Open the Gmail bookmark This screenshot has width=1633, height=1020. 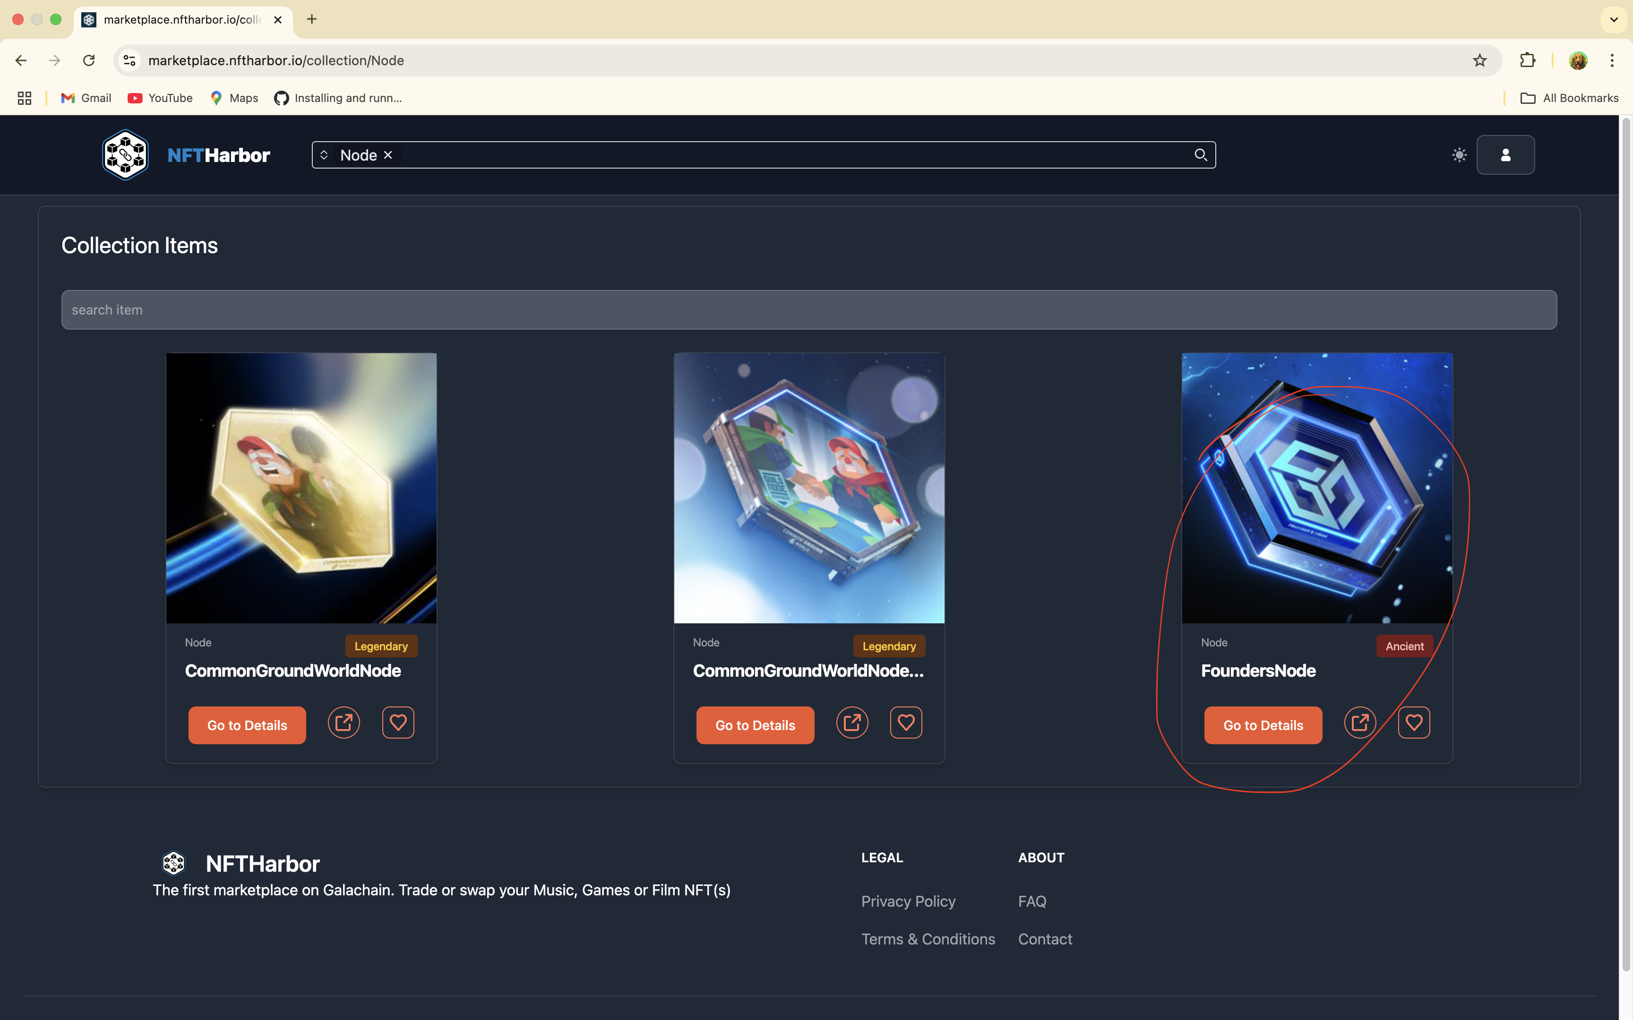coord(86,98)
